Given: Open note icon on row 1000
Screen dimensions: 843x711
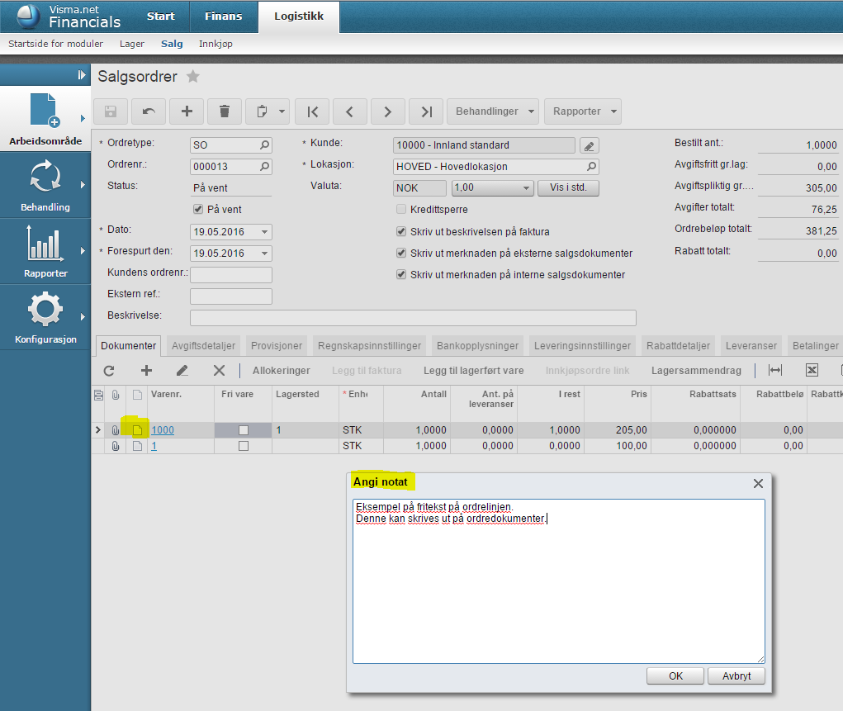Looking at the screenshot, I should point(138,430).
